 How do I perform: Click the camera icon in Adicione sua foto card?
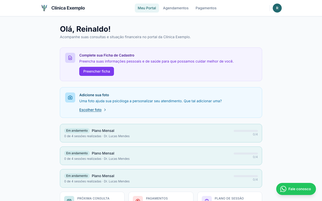(70, 97)
